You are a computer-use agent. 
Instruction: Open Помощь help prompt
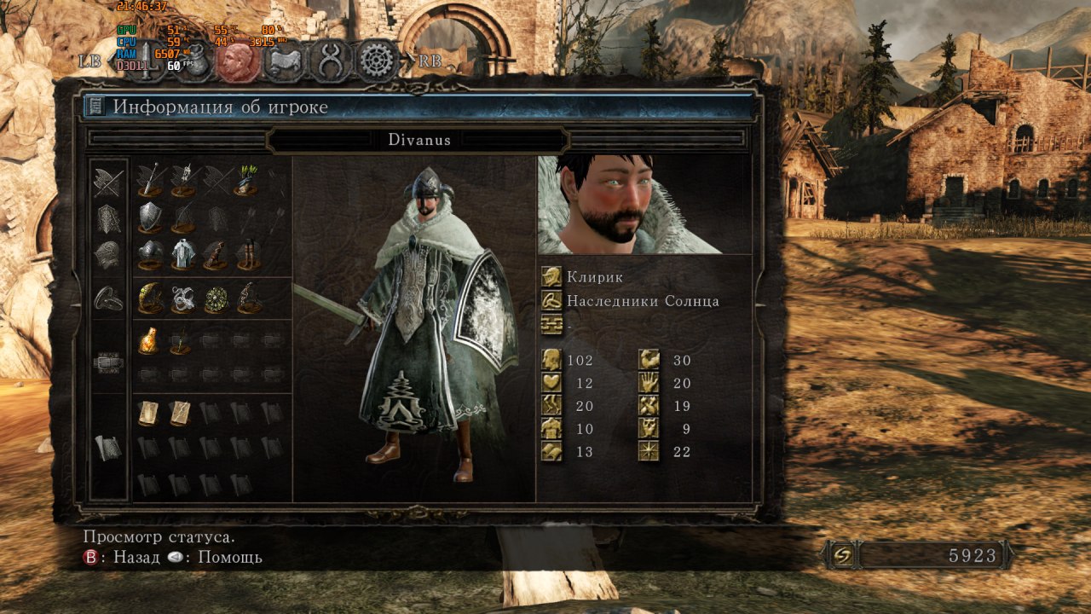tap(215, 558)
